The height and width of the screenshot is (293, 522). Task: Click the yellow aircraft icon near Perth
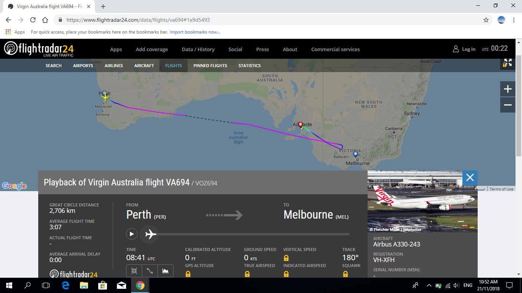click(105, 97)
